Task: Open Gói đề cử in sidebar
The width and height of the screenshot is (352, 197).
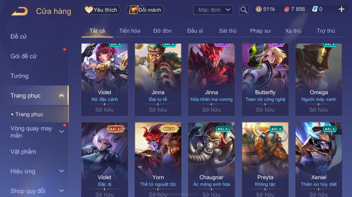Action: (x=23, y=56)
